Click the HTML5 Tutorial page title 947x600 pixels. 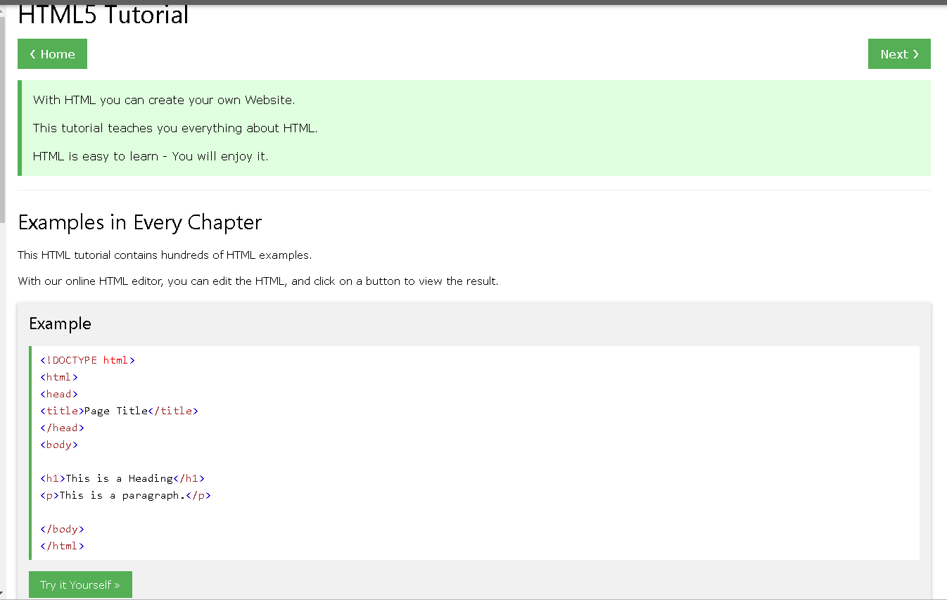pyautogui.click(x=103, y=15)
